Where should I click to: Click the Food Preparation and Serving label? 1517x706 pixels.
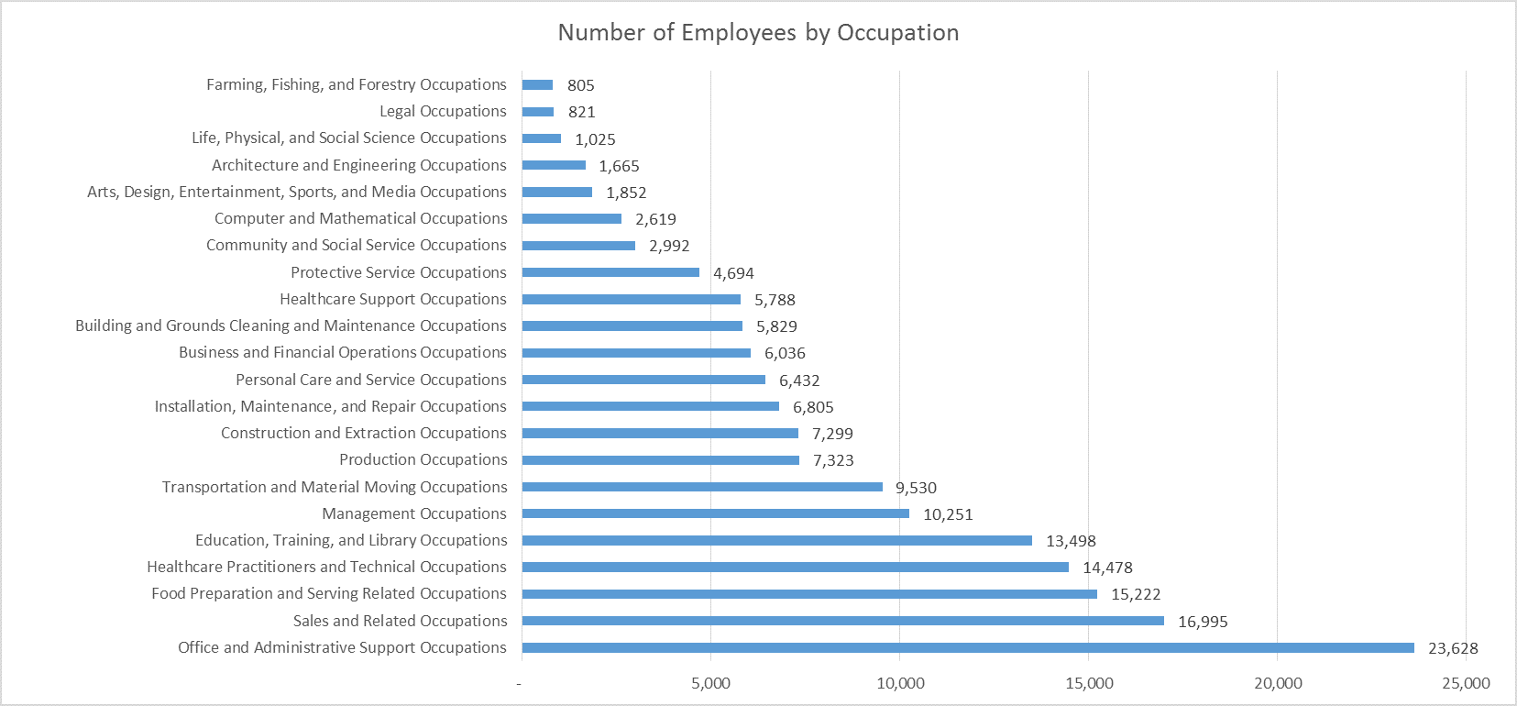coord(328,593)
